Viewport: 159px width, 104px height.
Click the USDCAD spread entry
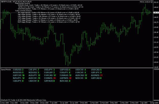point(96,70)
